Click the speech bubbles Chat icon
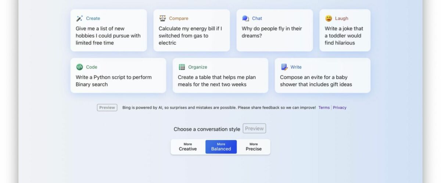 tap(245, 18)
